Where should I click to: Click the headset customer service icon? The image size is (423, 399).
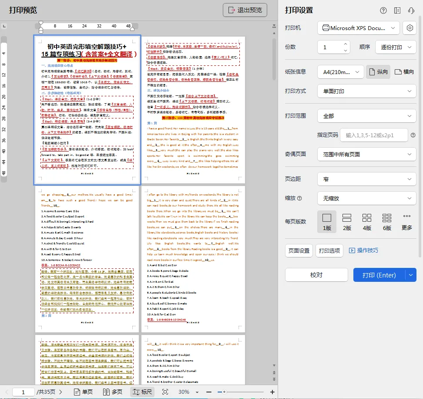pyautogui.click(x=411, y=10)
